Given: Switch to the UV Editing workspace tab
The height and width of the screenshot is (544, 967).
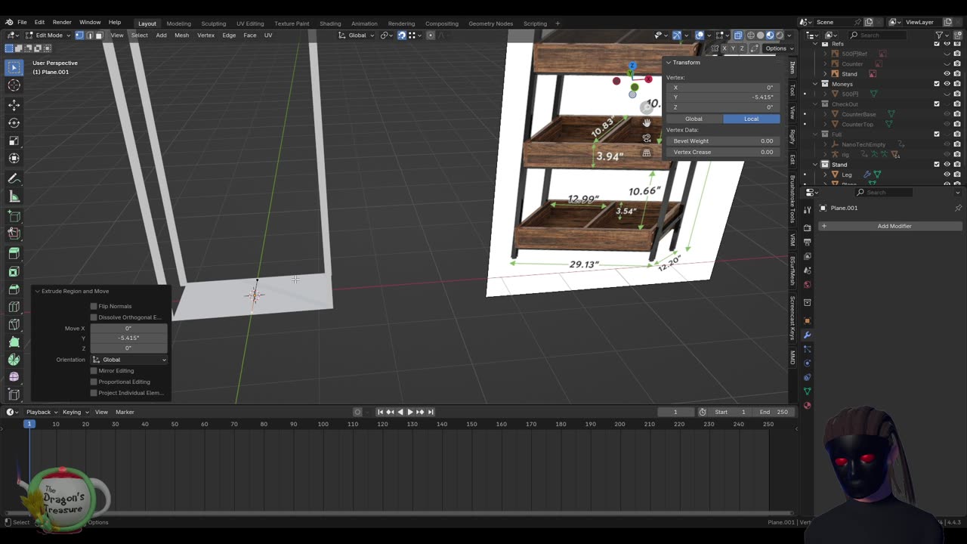Looking at the screenshot, I should pyautogui.click(x=250, y=23).
